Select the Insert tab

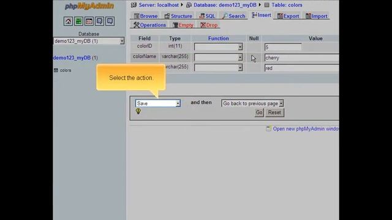[262, 15]
